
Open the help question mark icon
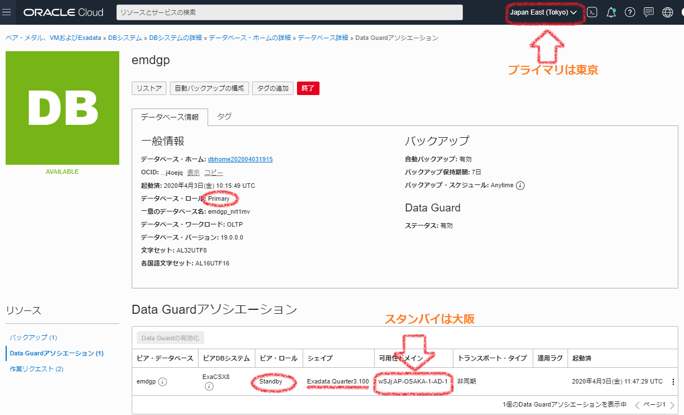pos(630,12)
